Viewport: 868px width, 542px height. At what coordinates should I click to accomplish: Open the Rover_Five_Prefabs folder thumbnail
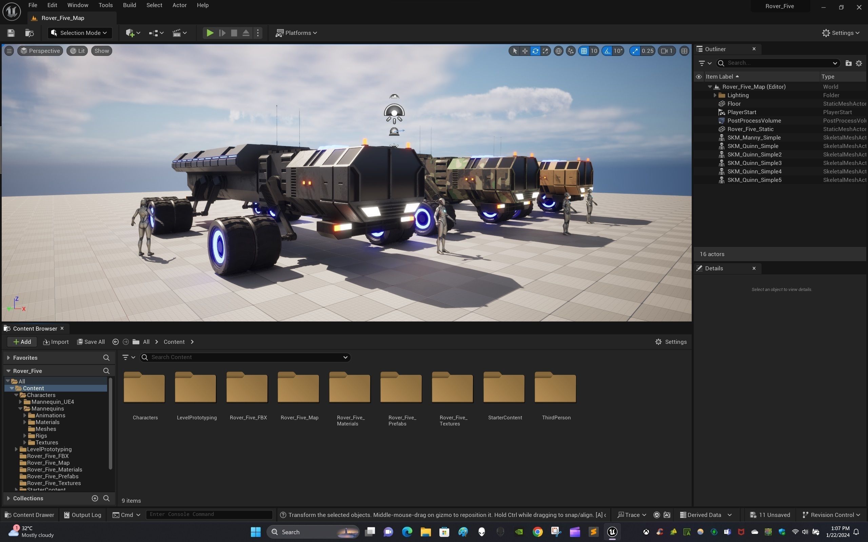[401, 388]
